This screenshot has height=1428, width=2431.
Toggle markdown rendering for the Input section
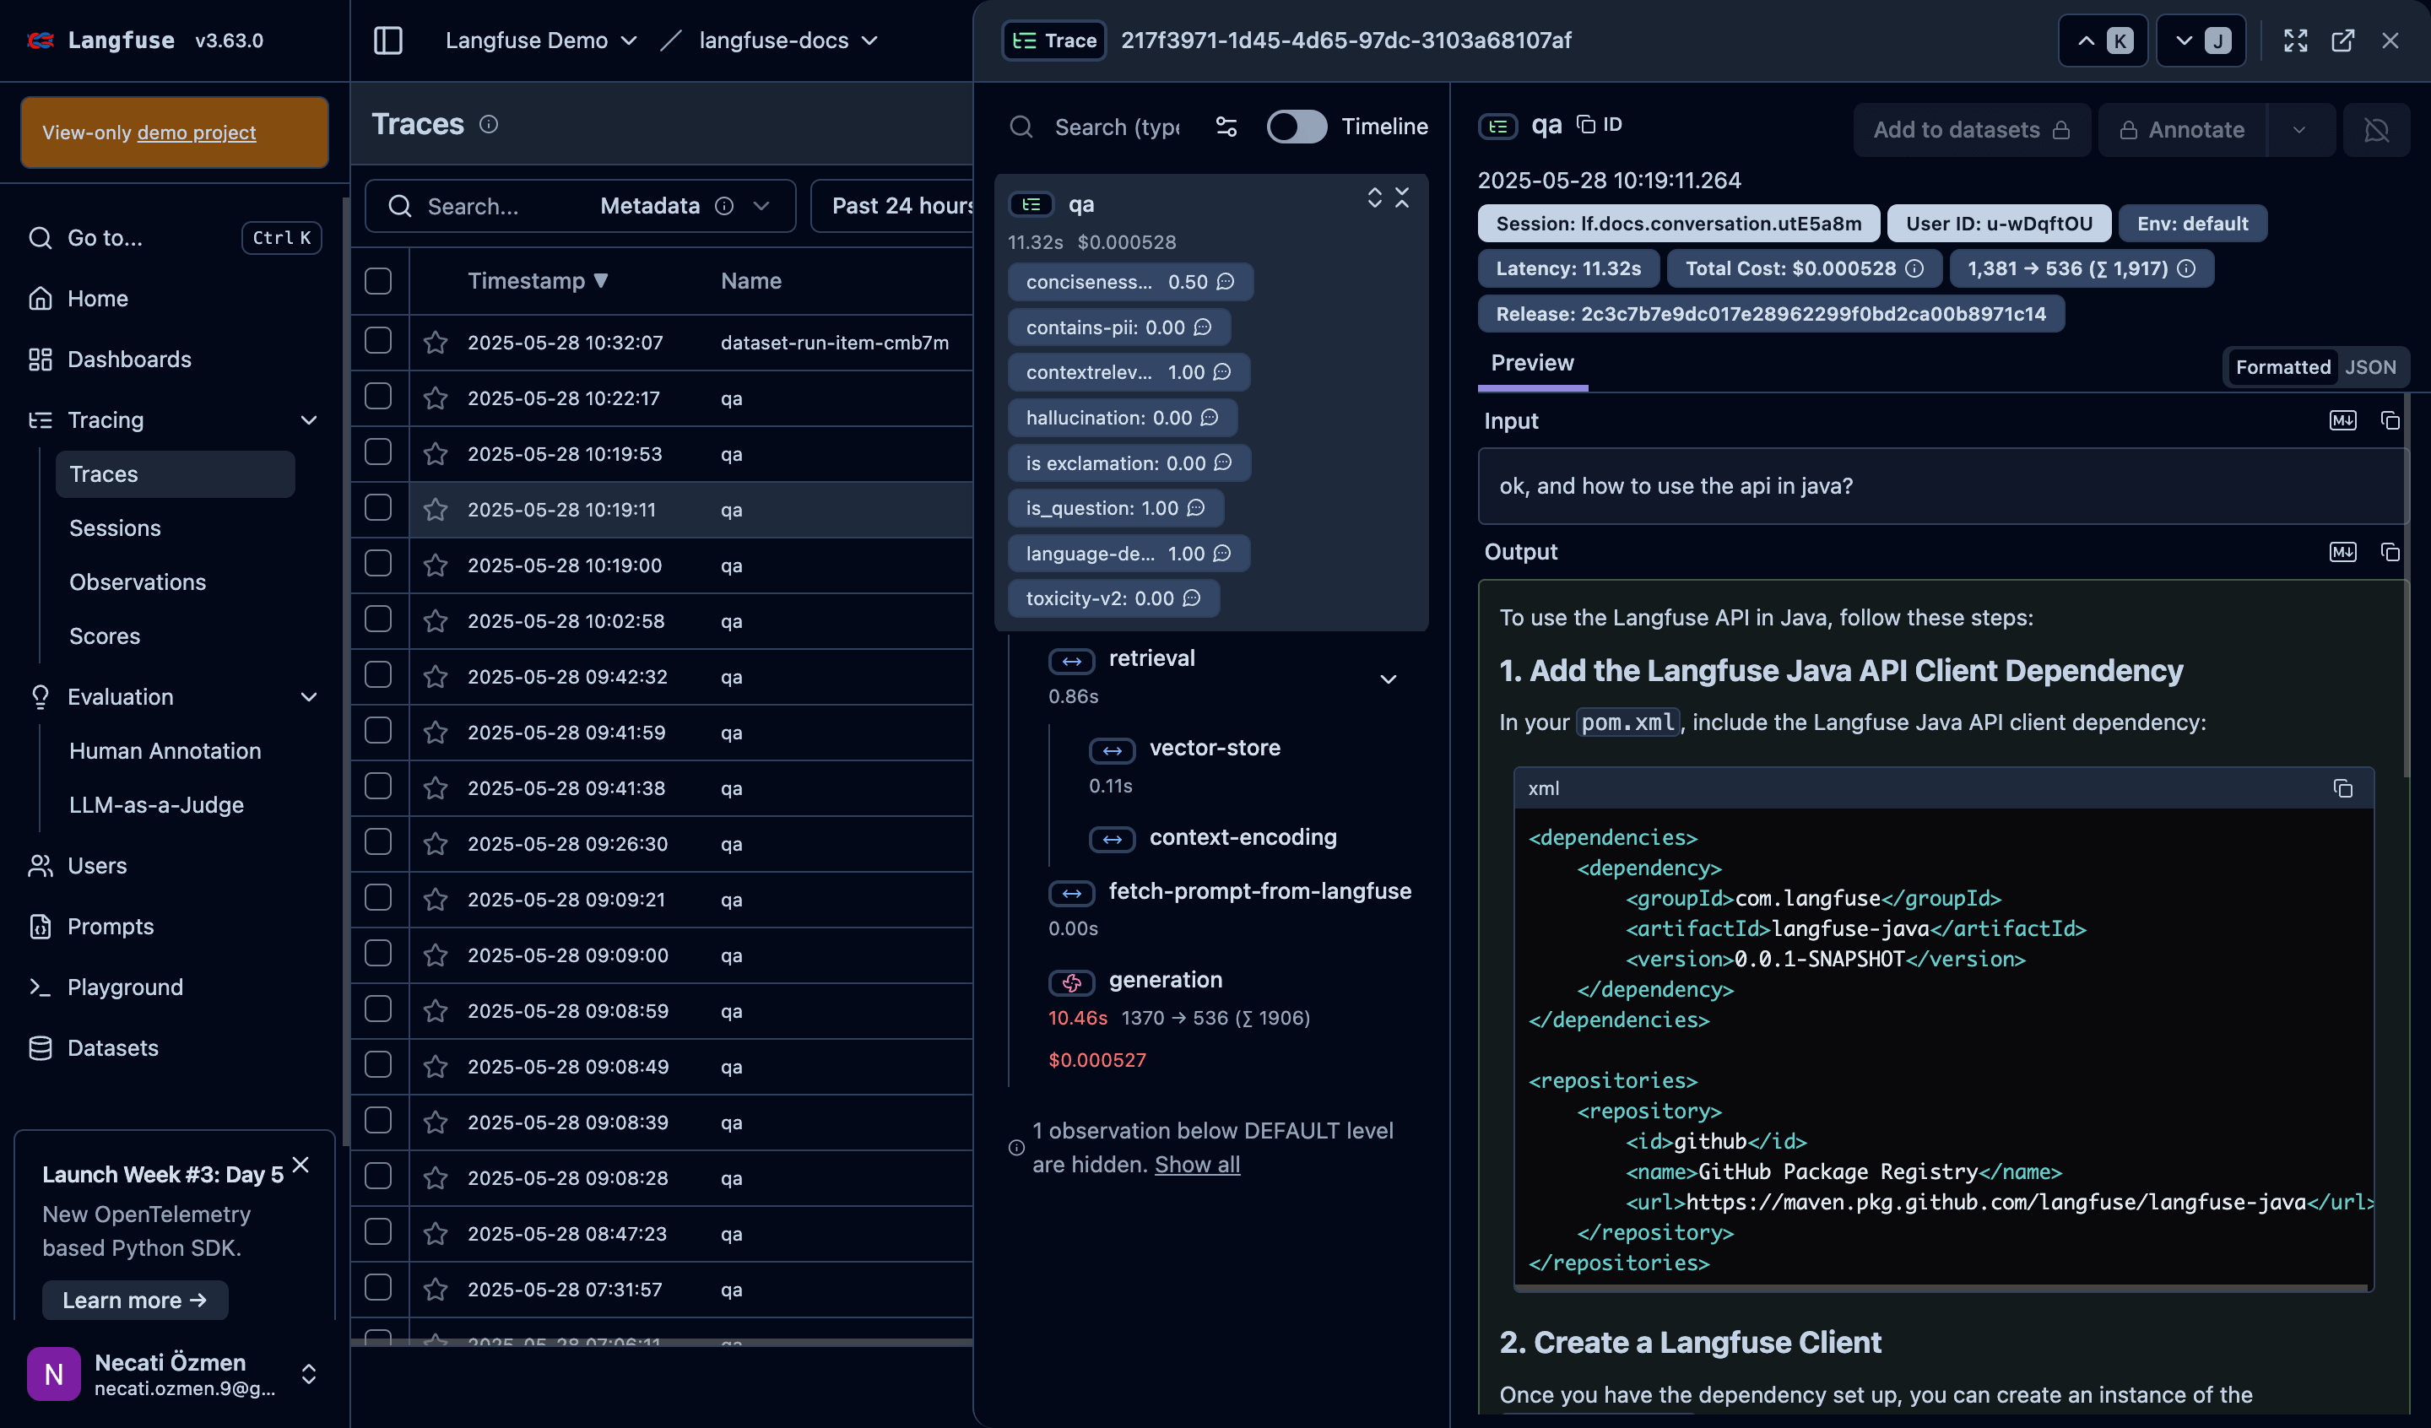2342,420
